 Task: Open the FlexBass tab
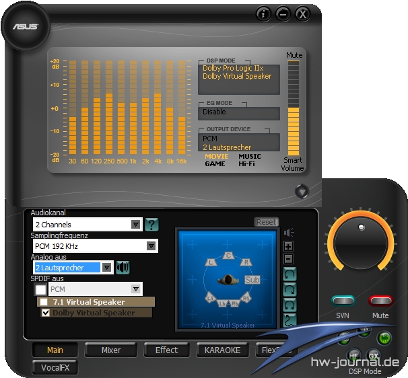tap(276, 350)
